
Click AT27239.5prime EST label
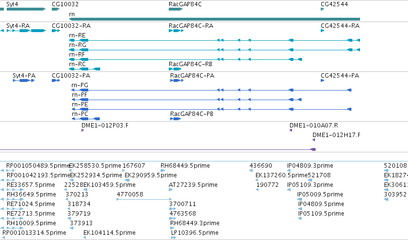pyautogui.click(x=193, y=185)
